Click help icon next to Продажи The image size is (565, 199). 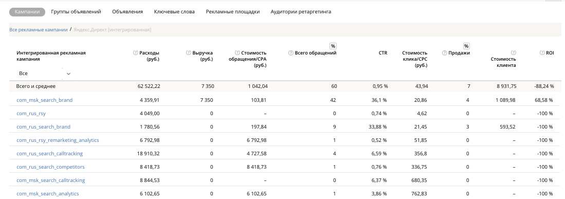click(444, 53)
